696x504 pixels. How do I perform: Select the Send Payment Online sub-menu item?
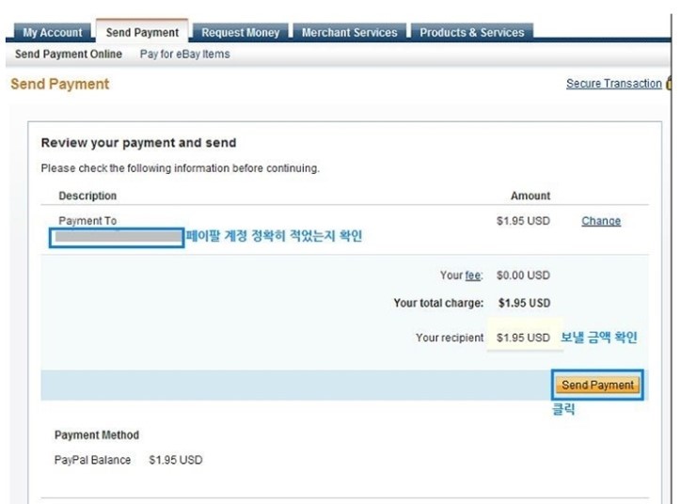[x=69, y=55]
